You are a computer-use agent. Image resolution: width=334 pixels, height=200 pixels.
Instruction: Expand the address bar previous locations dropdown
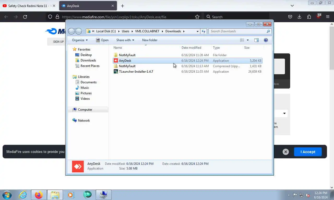coord(198,31)
